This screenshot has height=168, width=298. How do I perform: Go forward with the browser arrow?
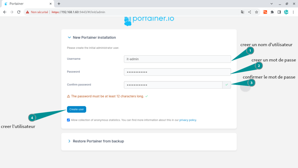[x=12, y=12]
